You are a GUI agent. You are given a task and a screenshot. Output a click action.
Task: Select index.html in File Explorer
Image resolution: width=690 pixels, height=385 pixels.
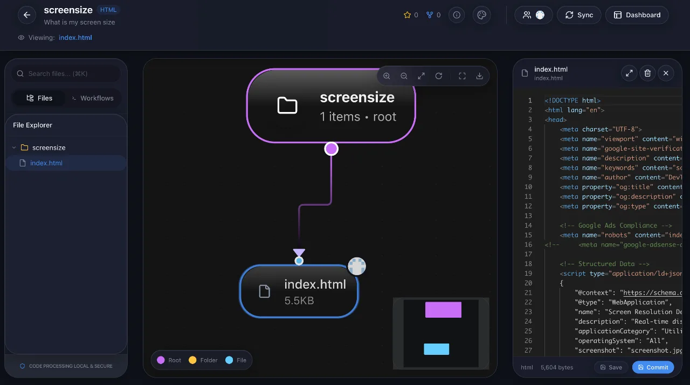[66, 163]
